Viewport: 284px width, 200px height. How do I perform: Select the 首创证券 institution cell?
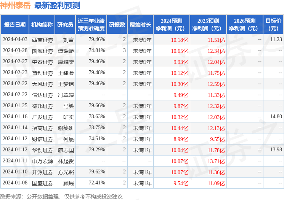point(43,73)
